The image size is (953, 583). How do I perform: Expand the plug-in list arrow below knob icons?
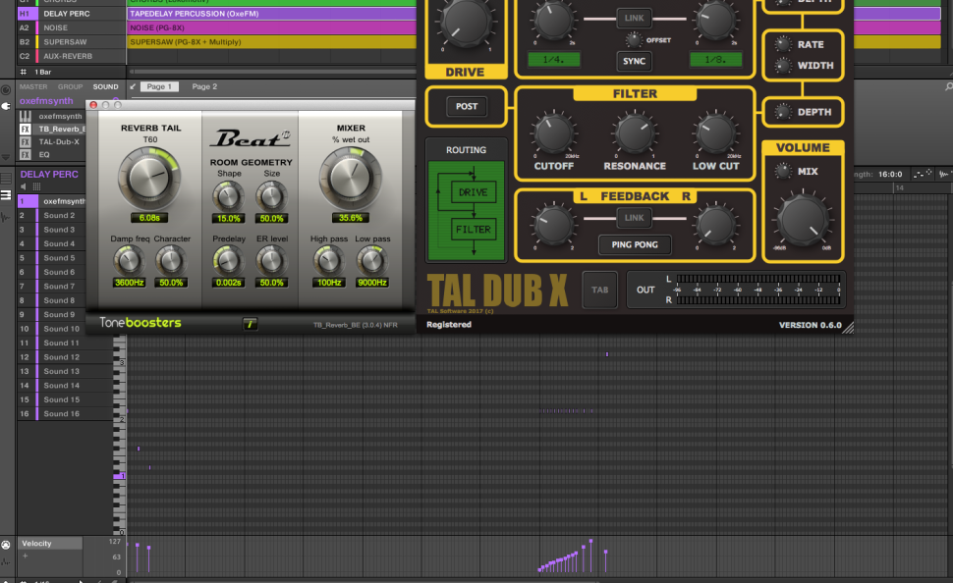pos(6,157)
